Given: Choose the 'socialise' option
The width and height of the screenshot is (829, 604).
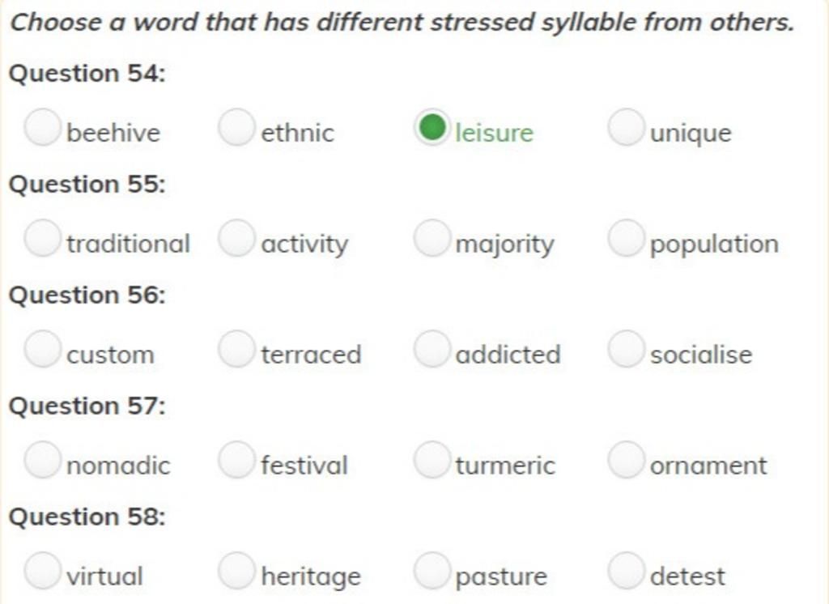Looking at the screenshot, I should [x=626, y=349].
